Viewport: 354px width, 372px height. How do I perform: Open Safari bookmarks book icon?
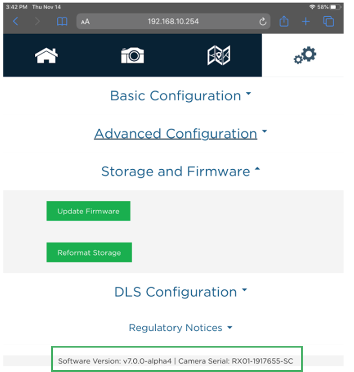pyautogui.click(x=62, y=22)
